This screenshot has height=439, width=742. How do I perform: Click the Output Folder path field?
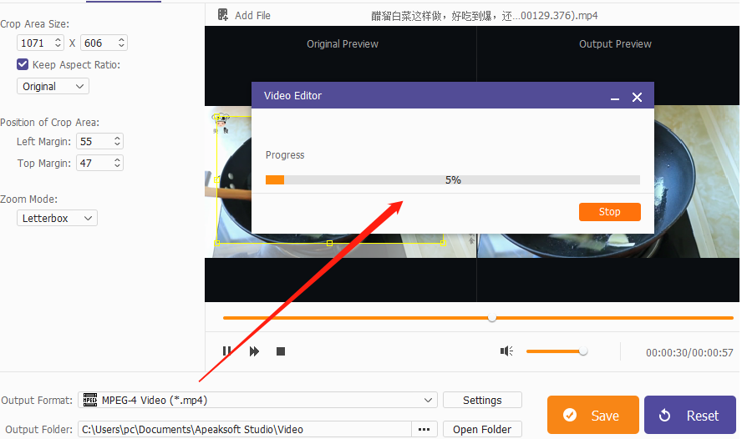(245, 429)
